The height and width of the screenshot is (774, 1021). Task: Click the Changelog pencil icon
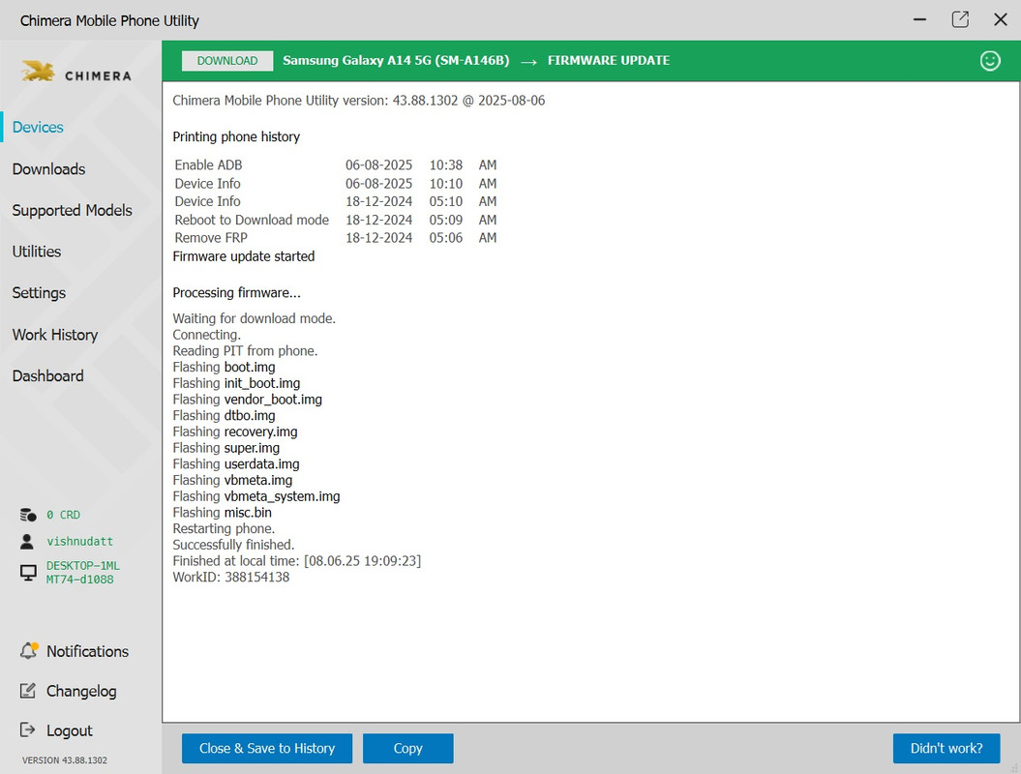(27, 691)
